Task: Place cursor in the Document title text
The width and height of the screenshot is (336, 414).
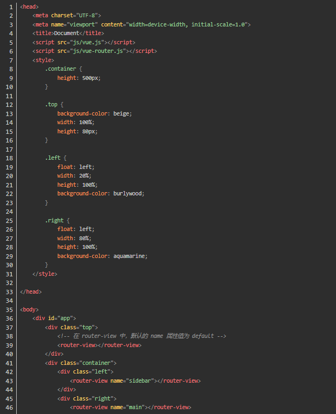Action: tap(66, 33)
